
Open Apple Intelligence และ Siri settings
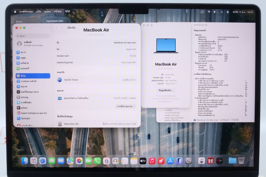click(33, 113)
